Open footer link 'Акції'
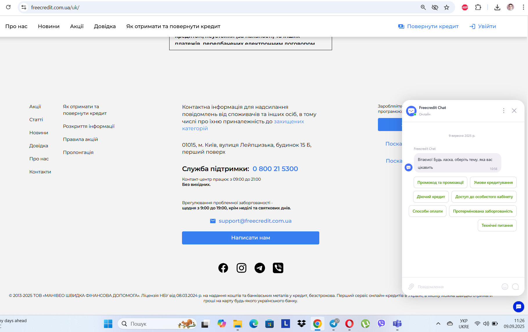 click(35, 106)
